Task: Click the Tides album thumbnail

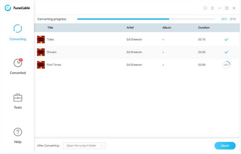Action: pos(41,39)
